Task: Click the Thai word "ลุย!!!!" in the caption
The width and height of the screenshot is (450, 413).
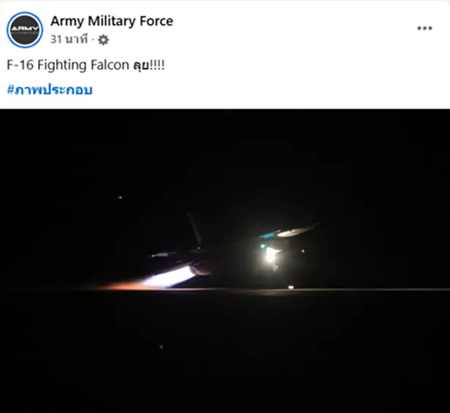Action: [149, 65]
